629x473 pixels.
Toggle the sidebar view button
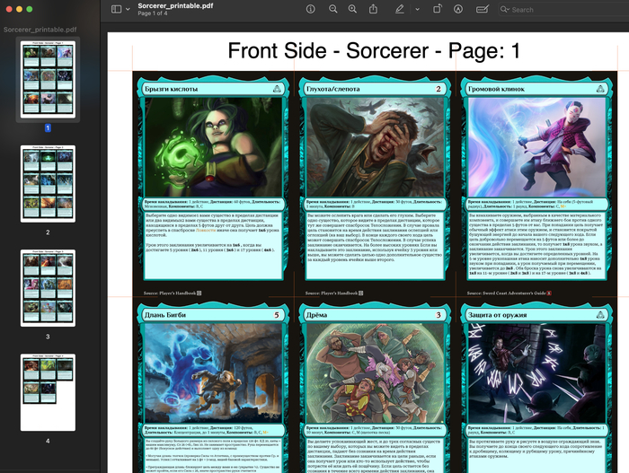click(116, 9)
